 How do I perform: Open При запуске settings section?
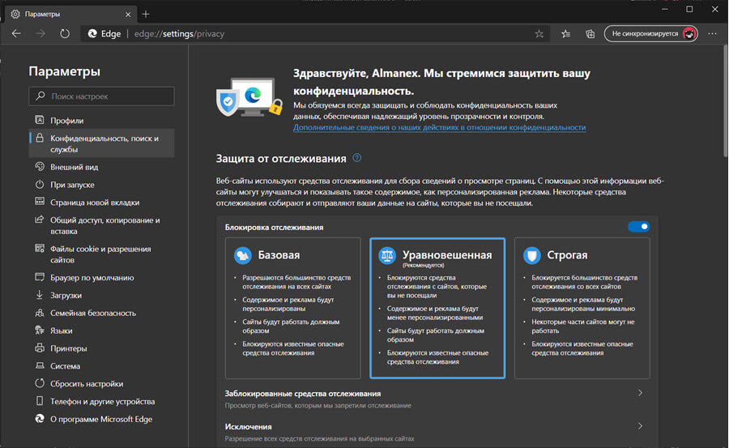[101, 185]
